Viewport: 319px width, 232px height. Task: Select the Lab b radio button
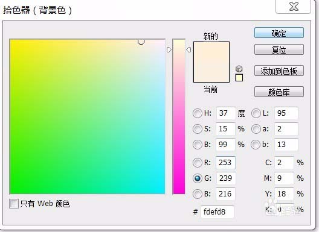point(256,145)
